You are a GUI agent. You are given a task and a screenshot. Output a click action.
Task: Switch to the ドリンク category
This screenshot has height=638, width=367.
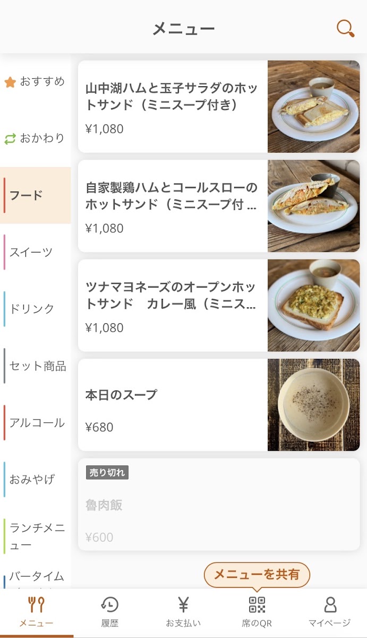pos(35,309)
